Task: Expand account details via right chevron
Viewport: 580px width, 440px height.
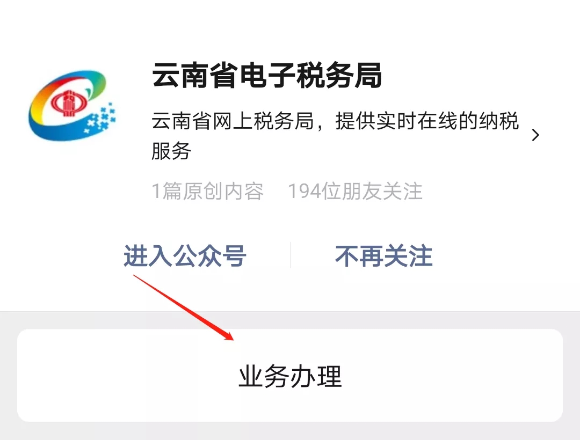Action: pos(535,135)
